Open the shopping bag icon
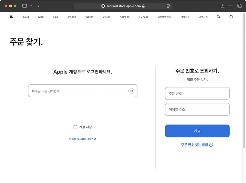The image size is (246, 183). pyautogui.click(x=231, y=17)
